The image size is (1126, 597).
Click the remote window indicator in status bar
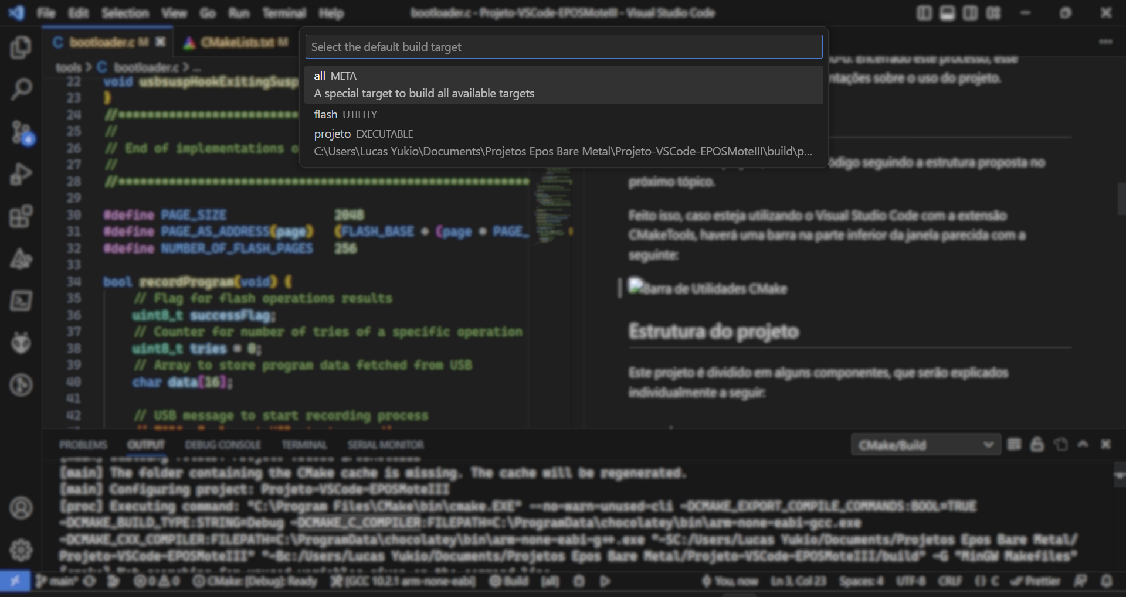[15, 581]
